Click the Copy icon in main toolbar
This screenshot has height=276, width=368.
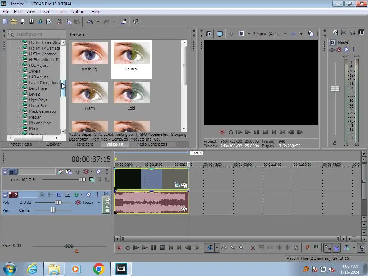tap(68, 22)
